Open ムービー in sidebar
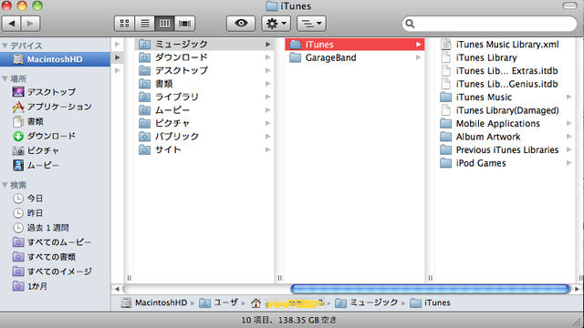This screenshot has width=584, height=328. (x=36, y=165)
